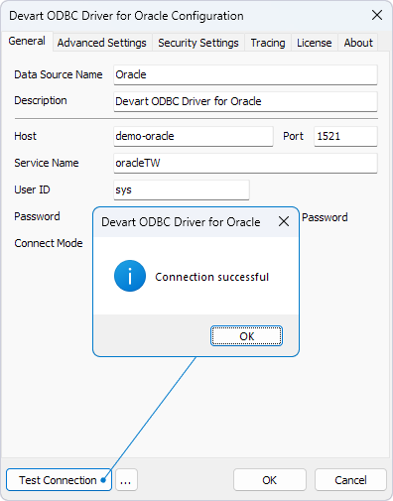Click the Port field showing 1521

click(345, 136)
